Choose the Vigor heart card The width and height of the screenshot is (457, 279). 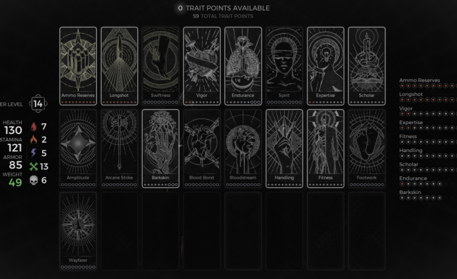pos(202,66)
